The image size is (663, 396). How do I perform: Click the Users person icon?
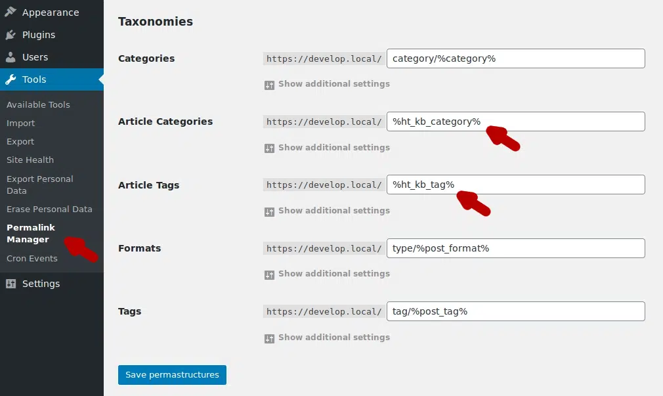pyautogui.click(x=11, y=57)
